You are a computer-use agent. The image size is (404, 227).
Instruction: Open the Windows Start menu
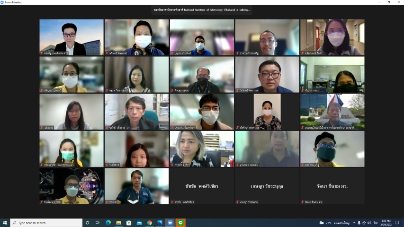pos(5,223)
